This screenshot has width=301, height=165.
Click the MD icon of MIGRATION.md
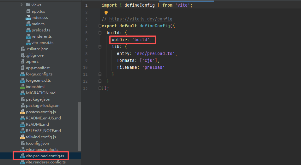[x=22, y=93]
